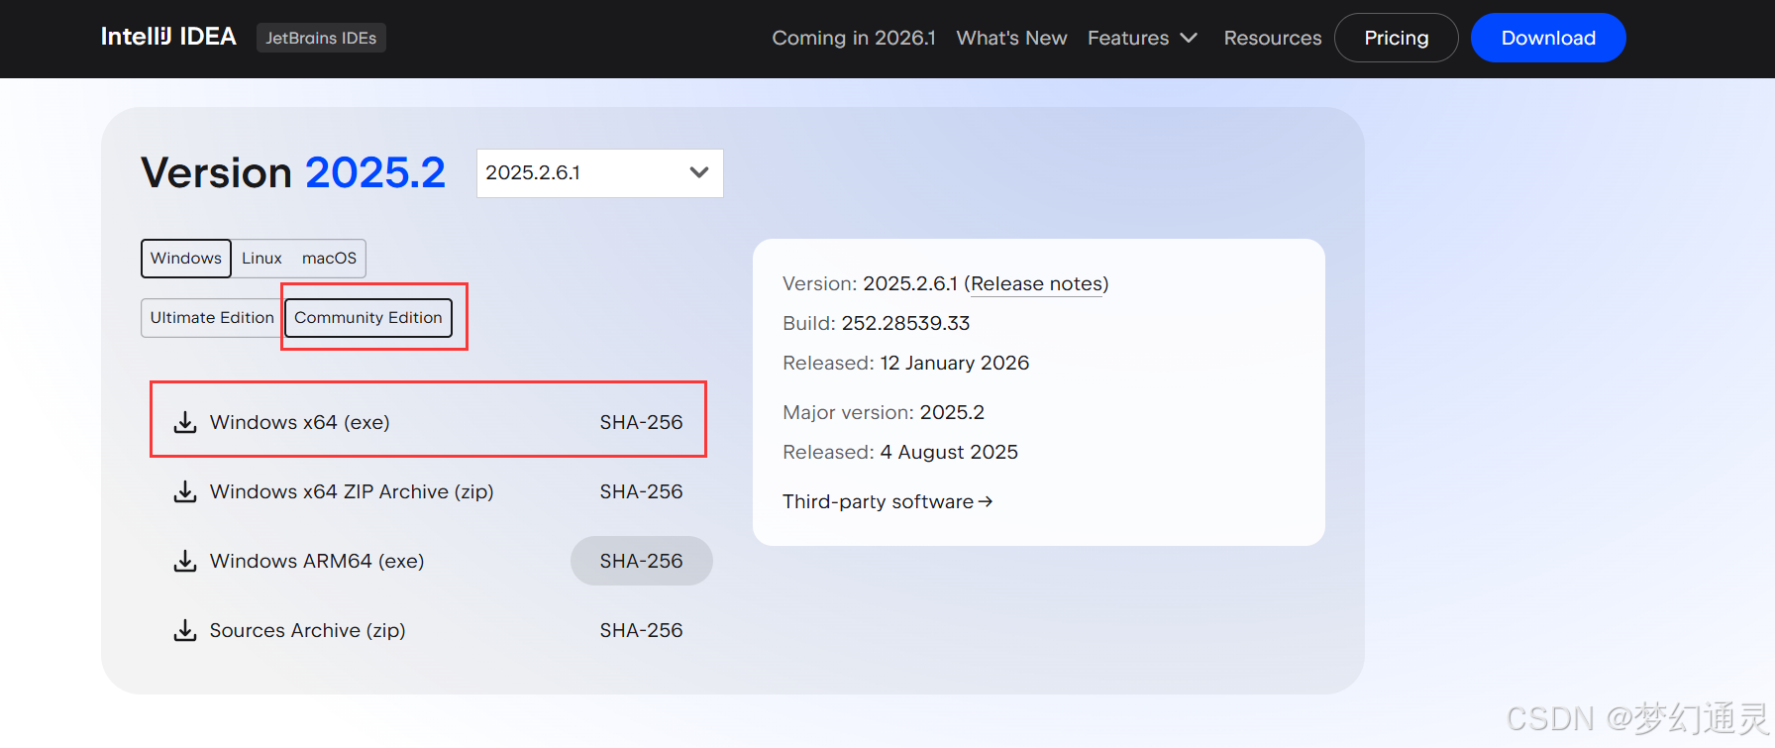
Task: Download Windows x64 ZIP Archive (zip)
Action: coord(352,491)
